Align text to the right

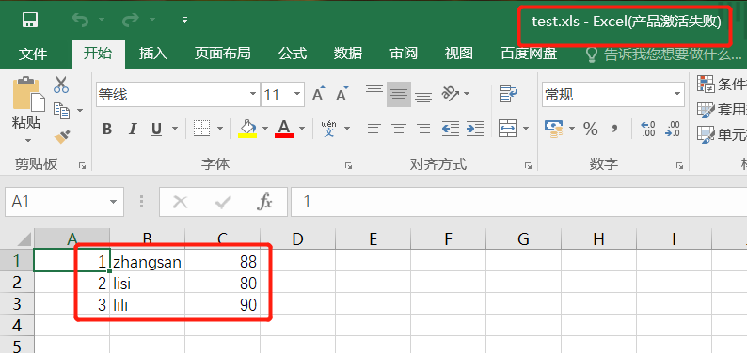423,129
